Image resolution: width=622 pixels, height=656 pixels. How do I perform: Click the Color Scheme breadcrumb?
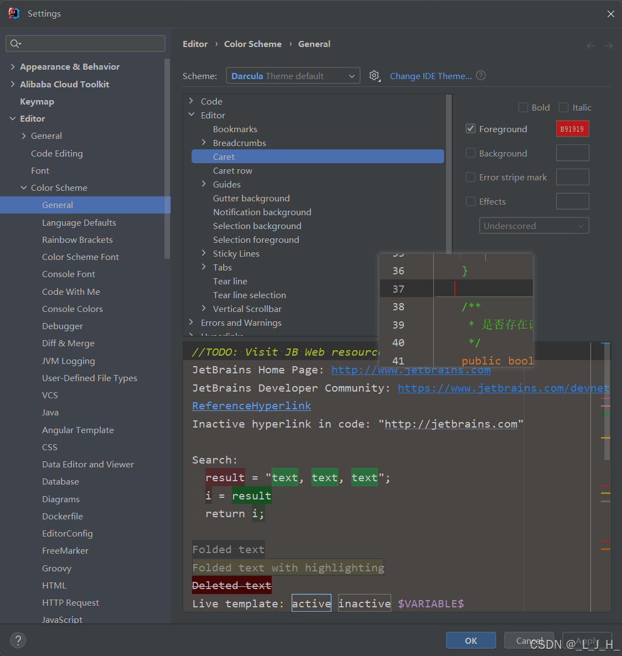click(x=253, y=44)
